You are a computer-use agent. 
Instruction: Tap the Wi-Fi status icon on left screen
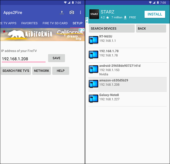point(65,3)
